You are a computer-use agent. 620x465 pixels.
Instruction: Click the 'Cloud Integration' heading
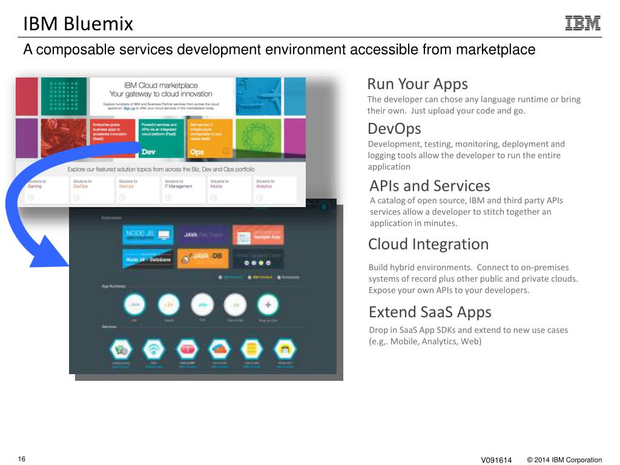pos(428,245)
